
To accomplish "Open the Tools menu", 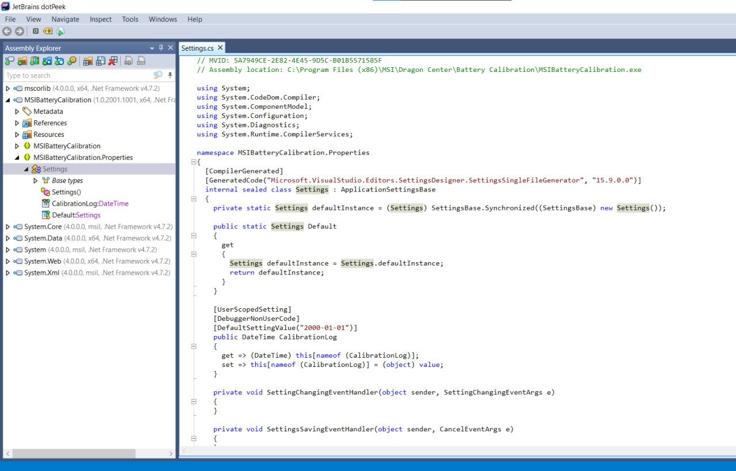I will tap(130, 19).
